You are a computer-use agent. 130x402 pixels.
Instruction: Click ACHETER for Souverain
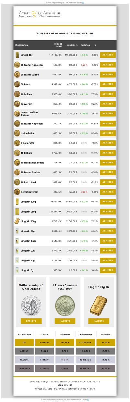(108, 104)
